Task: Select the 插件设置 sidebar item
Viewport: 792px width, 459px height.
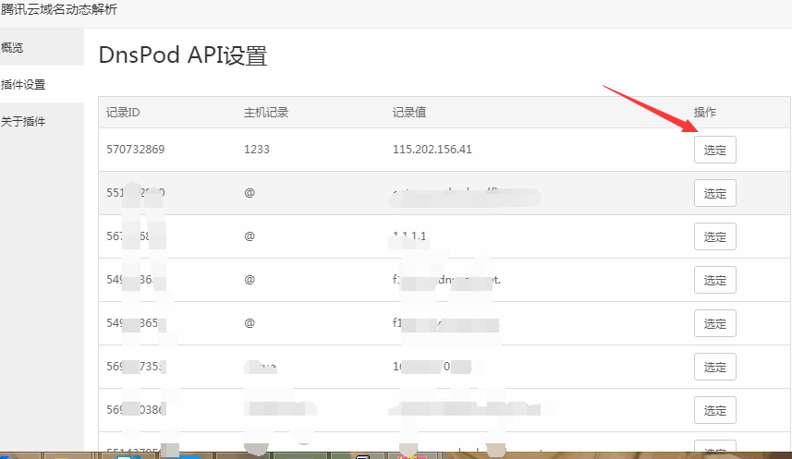Action: pyautogui.click(x=42, y=84)
